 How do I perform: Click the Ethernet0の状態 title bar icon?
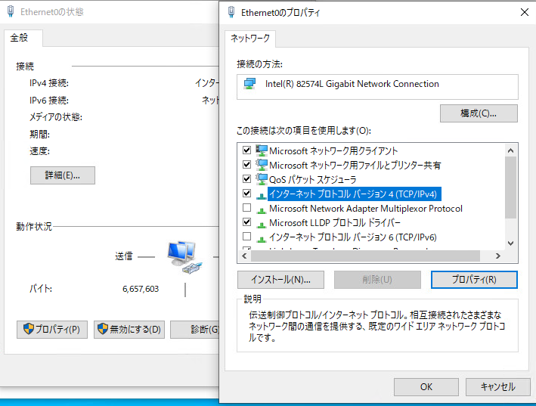(11, 11)
